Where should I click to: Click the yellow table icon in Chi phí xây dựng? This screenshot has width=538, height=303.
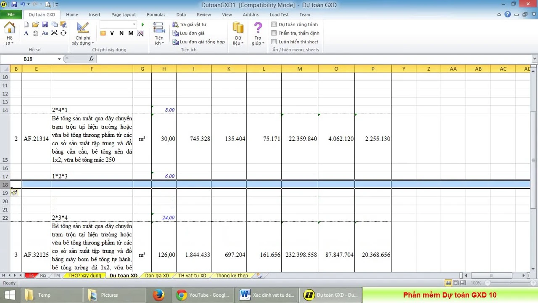pyautogui.click(x=103, y=33)
